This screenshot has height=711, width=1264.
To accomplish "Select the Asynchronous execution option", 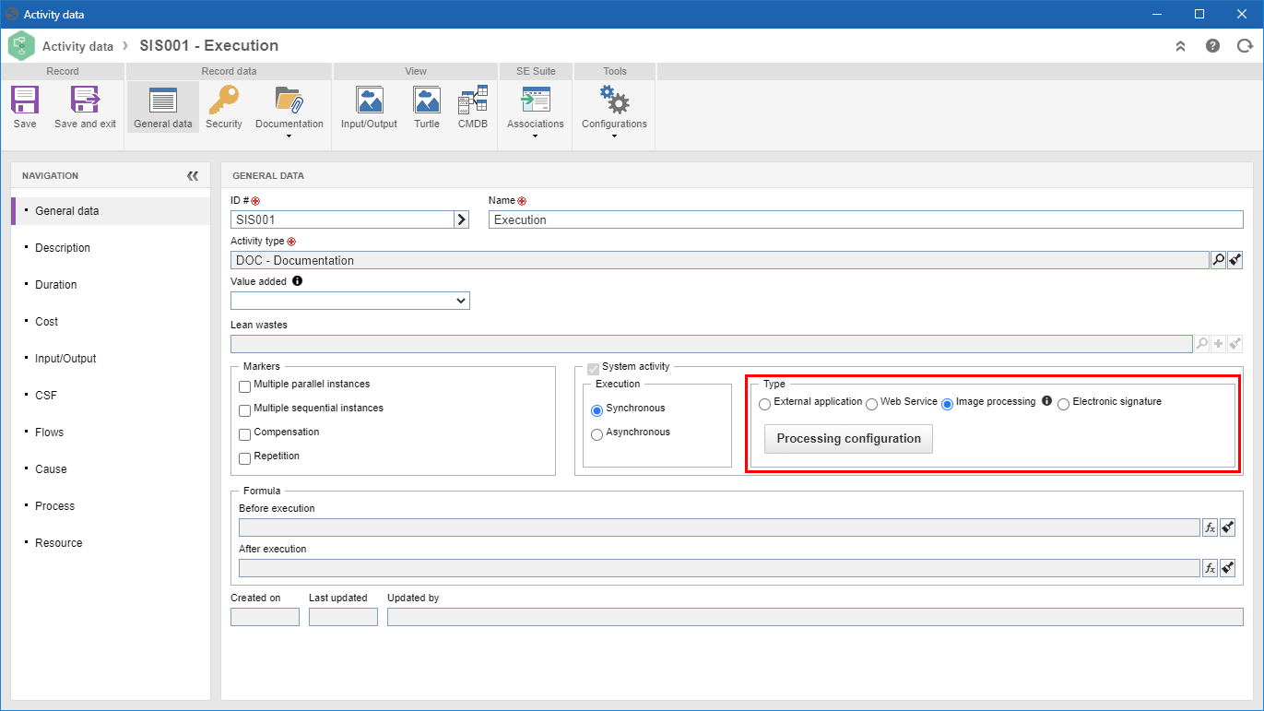I will [597, 434].
